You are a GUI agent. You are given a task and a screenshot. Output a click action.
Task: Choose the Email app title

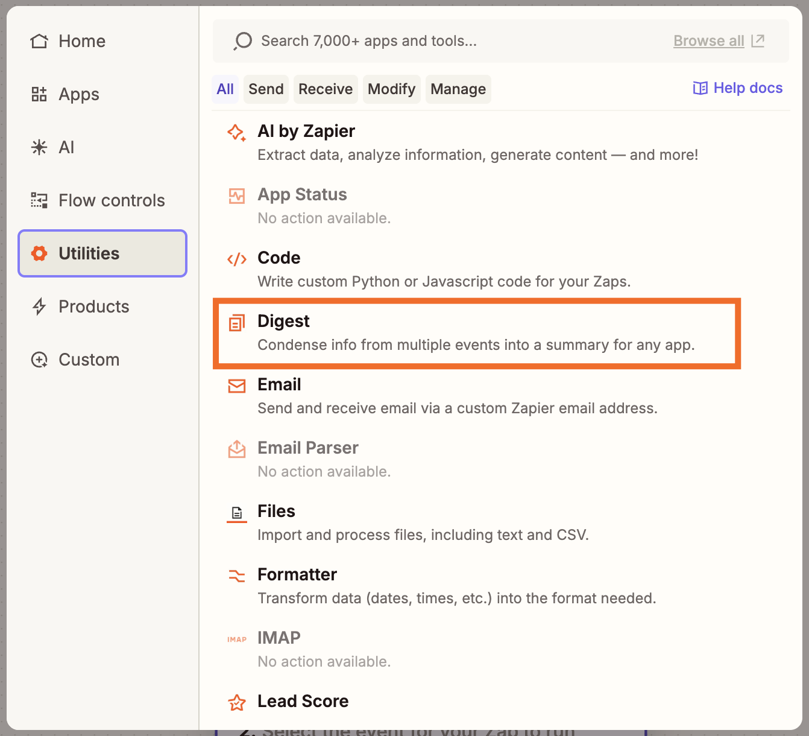279,384
